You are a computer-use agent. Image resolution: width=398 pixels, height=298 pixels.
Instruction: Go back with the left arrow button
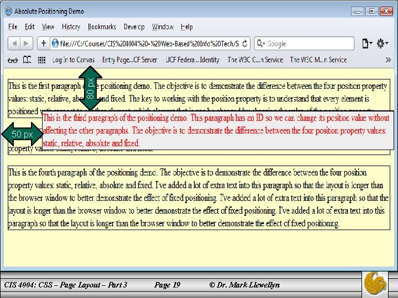click(14, 44)
